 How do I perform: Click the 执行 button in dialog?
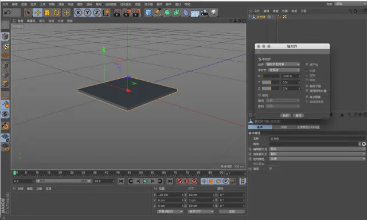(286, 115)
